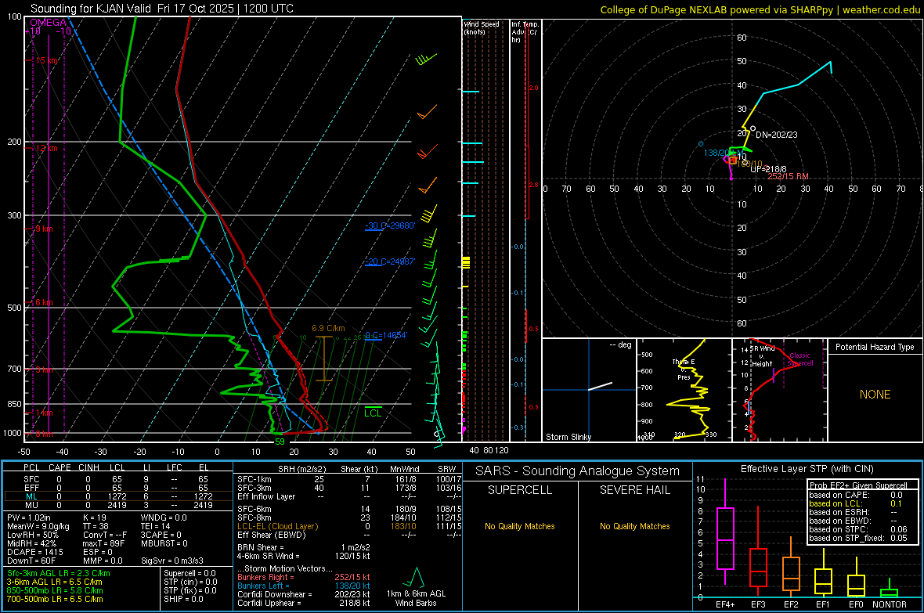
Task: Click the 'Corfidi Downshear =' row
Action: (x=304, y=594)
